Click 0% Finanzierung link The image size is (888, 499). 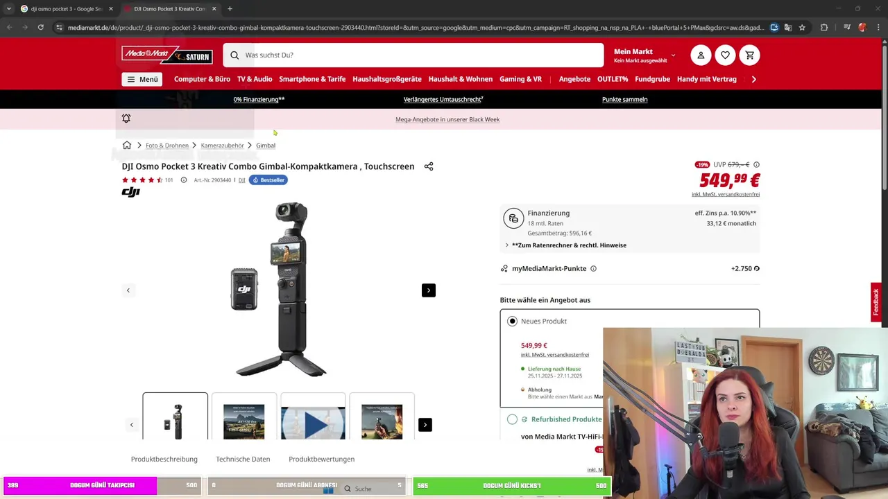[x=259, y=99]
